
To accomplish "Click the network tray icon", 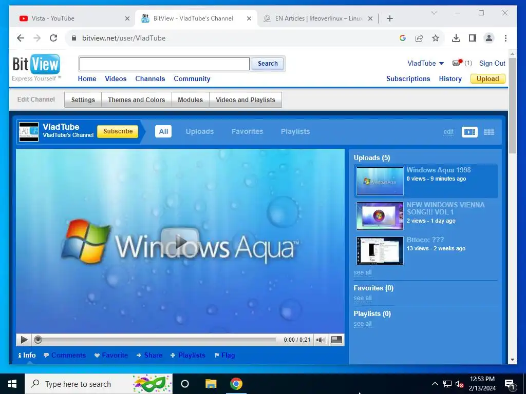I will coord(447,384).
